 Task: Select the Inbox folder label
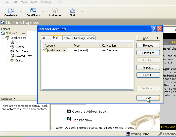click(19, 42)
